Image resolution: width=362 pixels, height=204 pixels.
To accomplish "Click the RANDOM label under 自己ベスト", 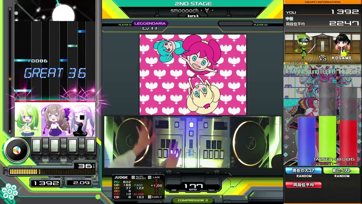I will click(342, 176).
